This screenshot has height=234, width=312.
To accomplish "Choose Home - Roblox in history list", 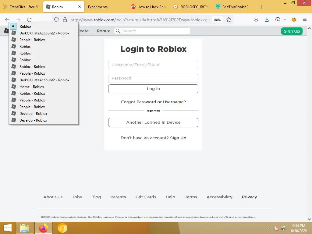I will pyautogui.click(x=44, y=87).
